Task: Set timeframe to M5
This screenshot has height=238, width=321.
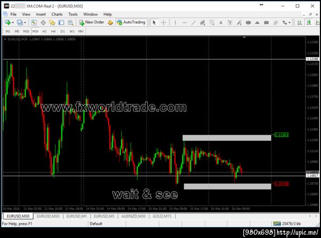Action: (x=17, y=31)
